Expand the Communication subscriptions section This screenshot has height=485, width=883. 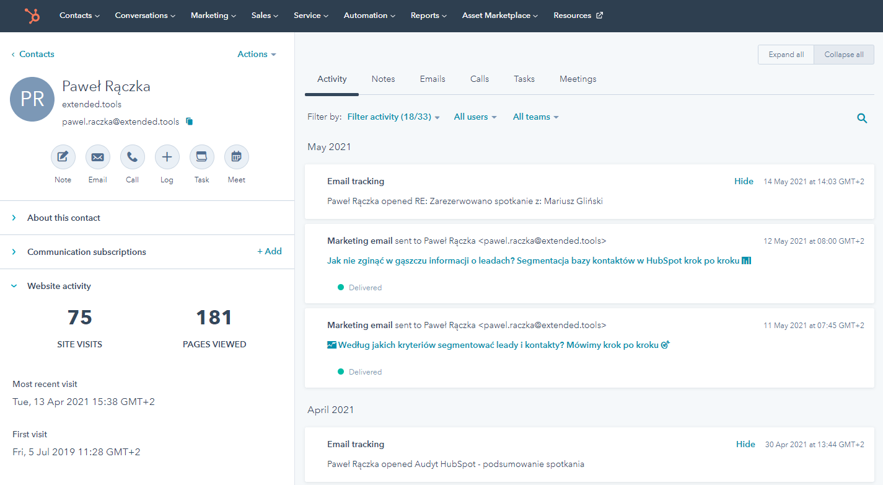click(x=87, y=252)
